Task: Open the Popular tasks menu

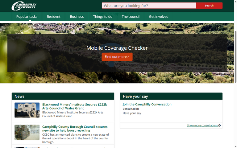Action: click(27, 17)
